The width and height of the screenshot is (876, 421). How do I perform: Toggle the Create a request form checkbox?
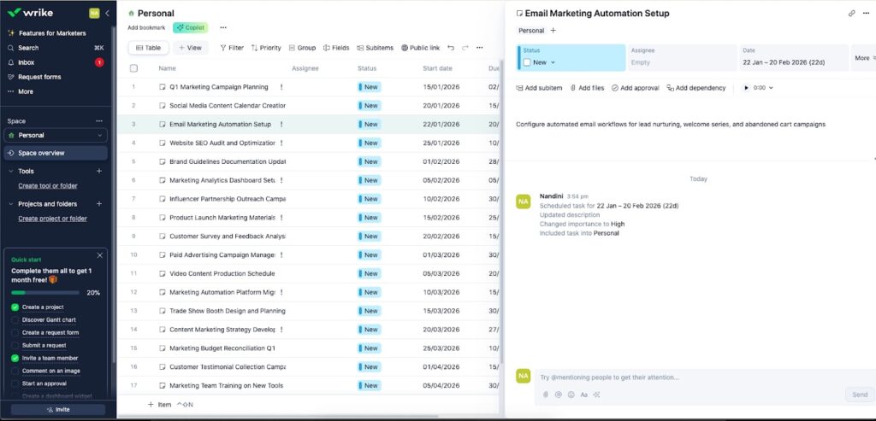pyautogui.click(x=15, y=333)
